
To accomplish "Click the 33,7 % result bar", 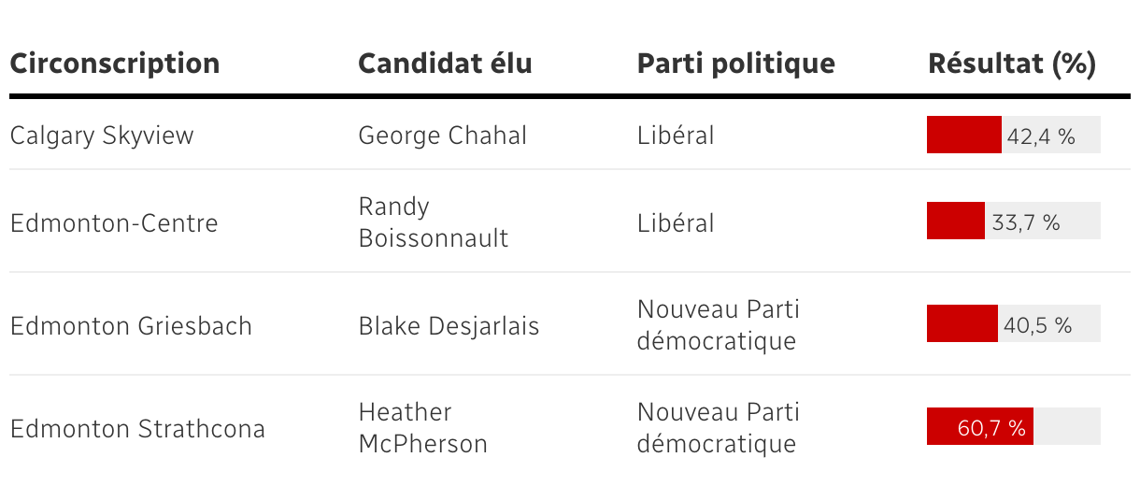I will tap(1013, 222).
